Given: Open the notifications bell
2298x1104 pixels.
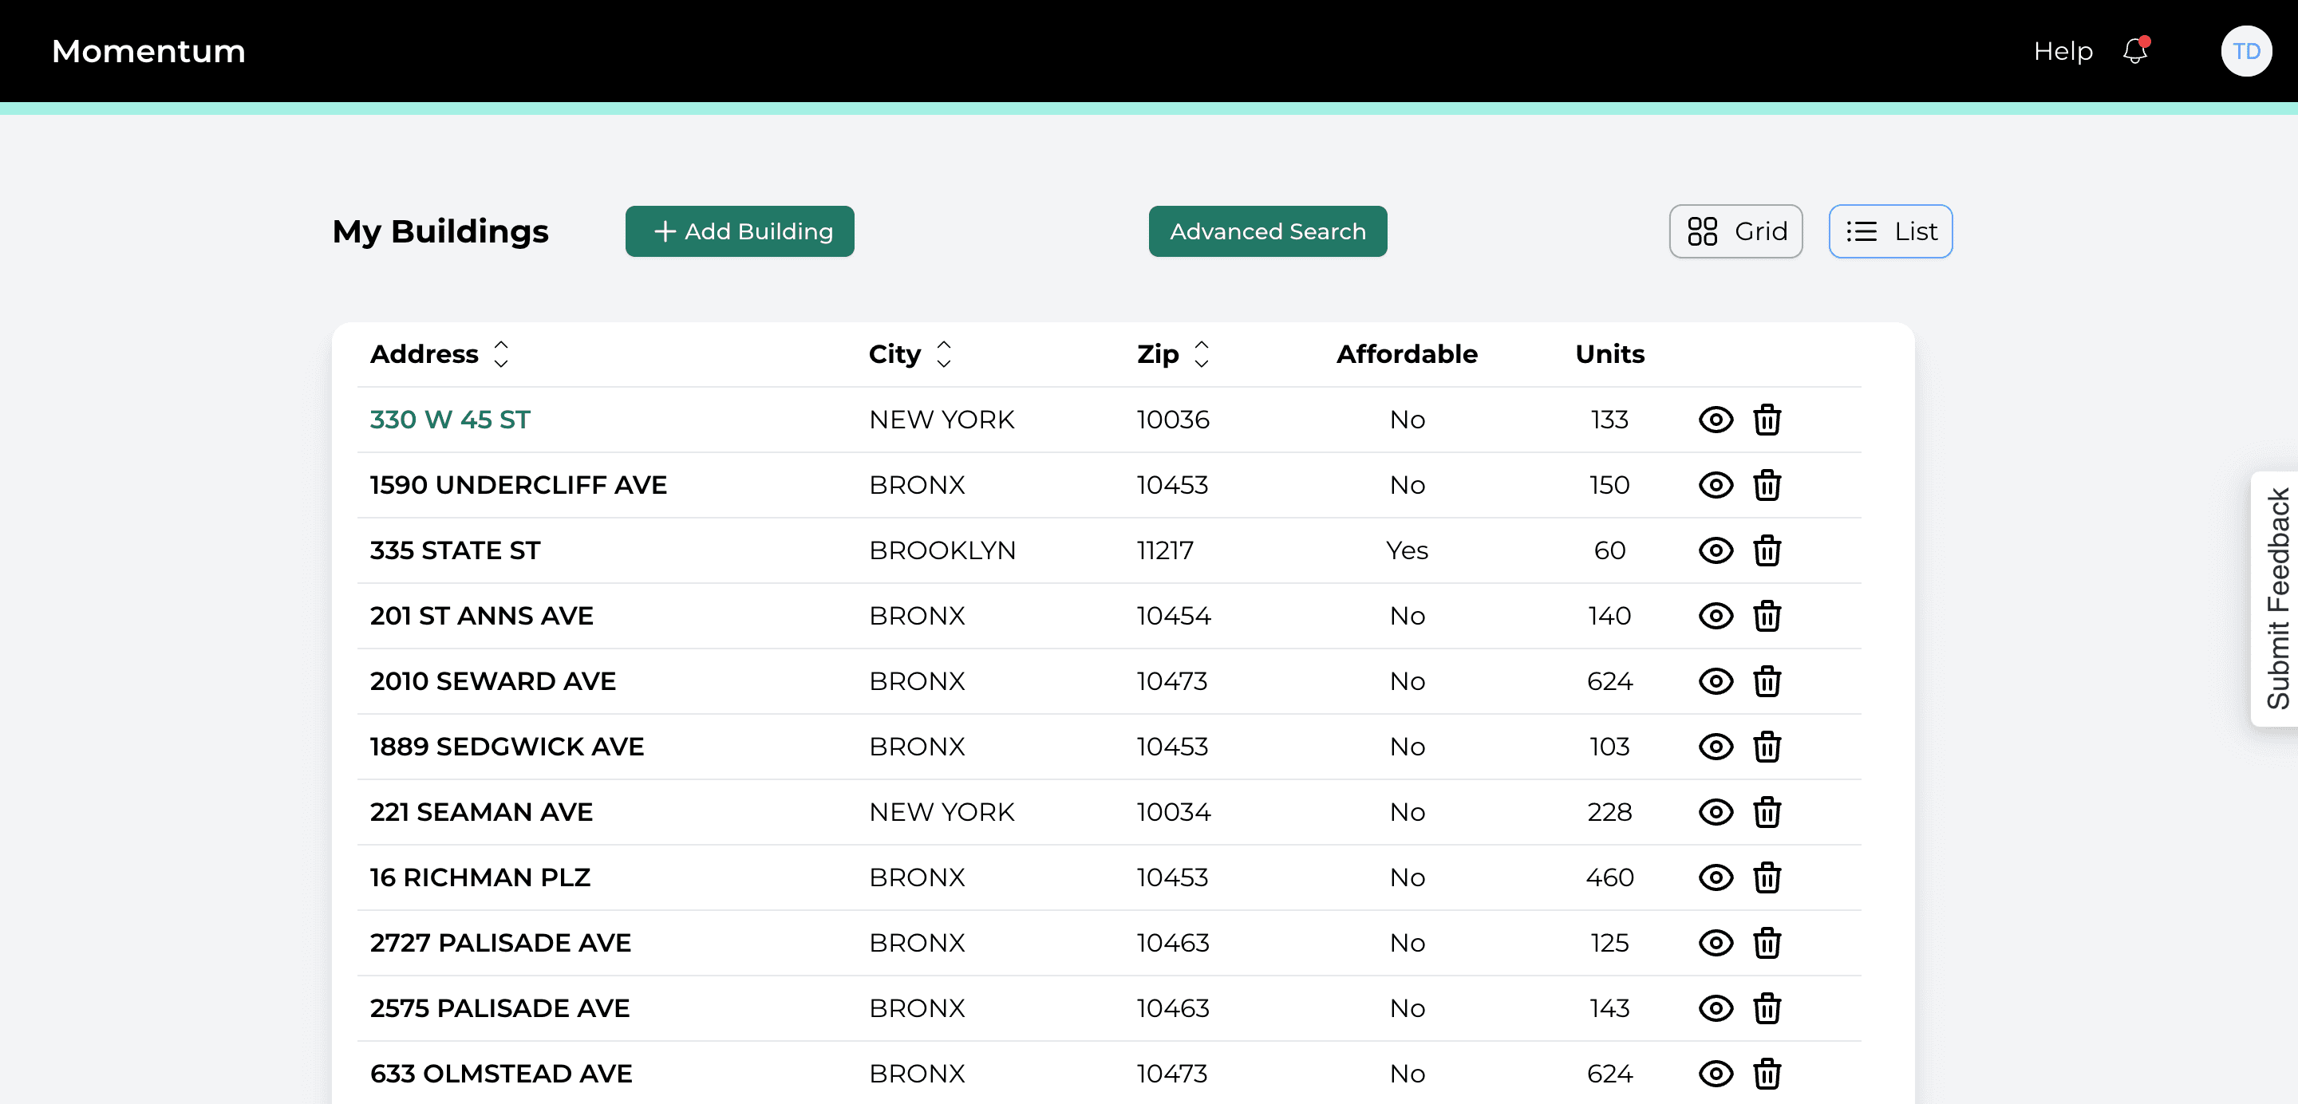Looking at the screenshot, I should click(2134, 51).
